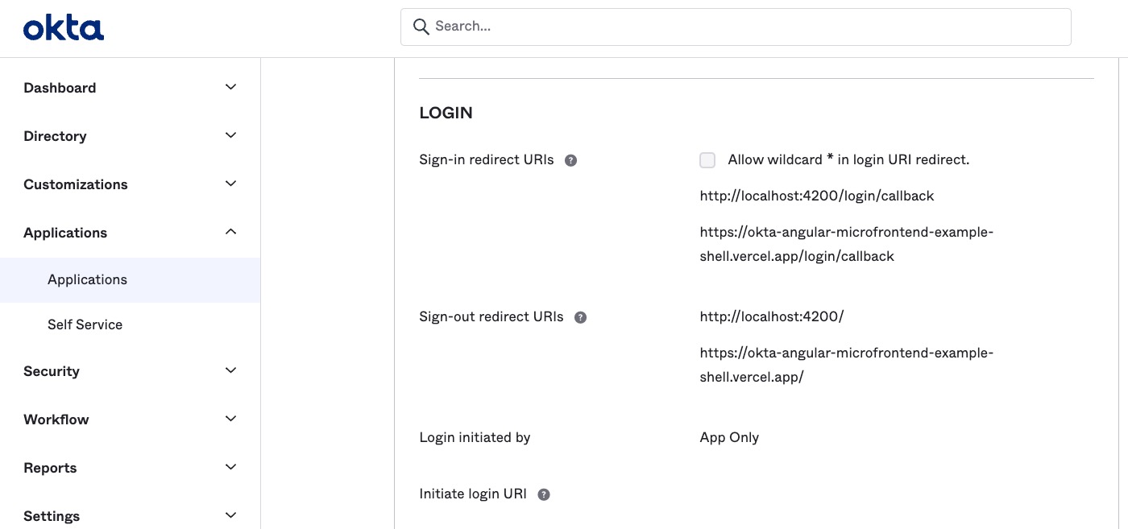Collapse the Applications section chevron
1128x529 pixels.
click(230, 232)
